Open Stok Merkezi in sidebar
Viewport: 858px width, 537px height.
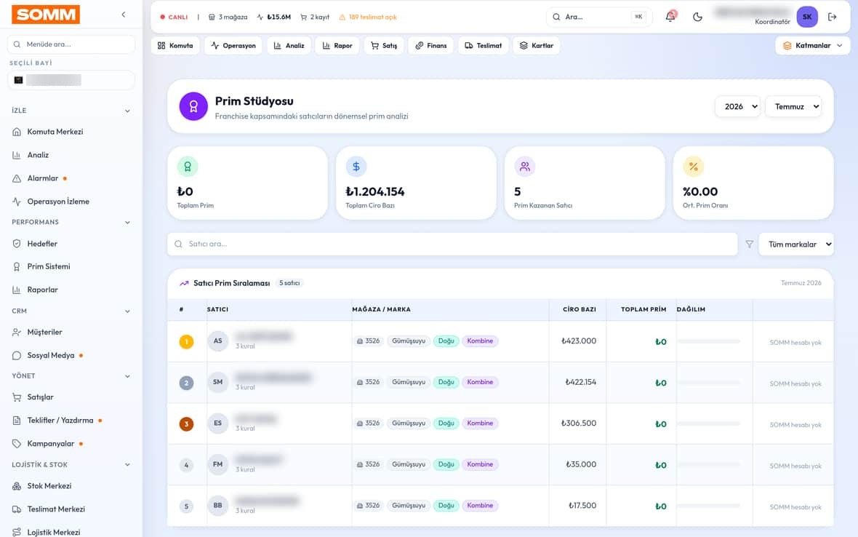point(49,486)
